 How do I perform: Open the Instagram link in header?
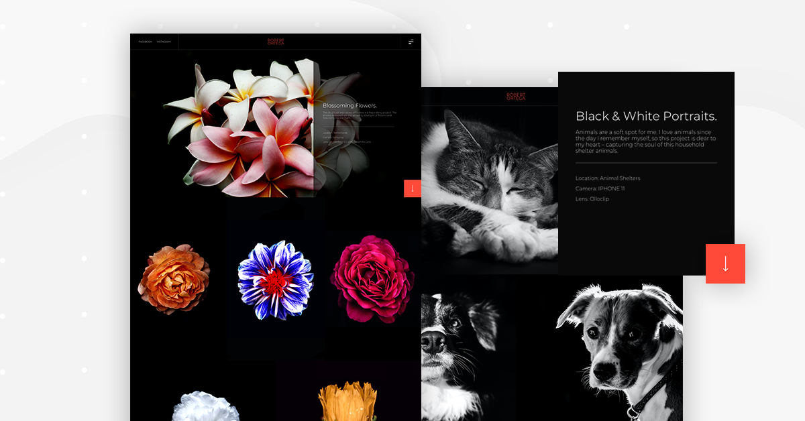click(x=164, y=42)
